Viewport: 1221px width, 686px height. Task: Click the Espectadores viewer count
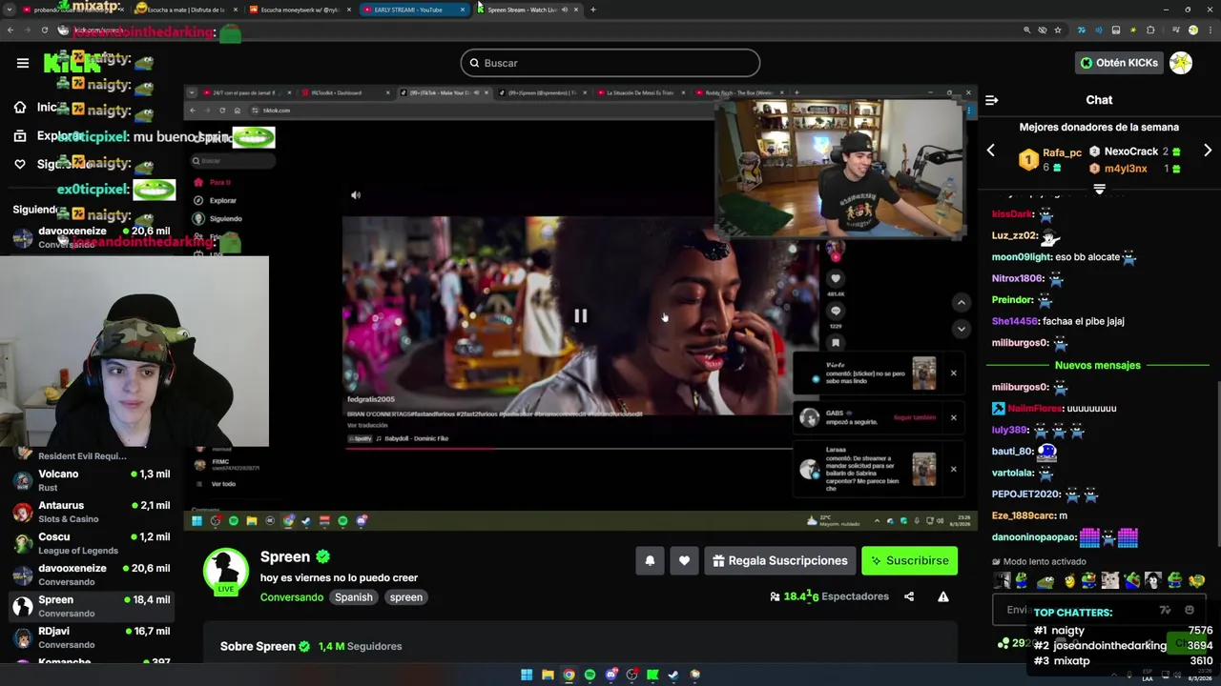coord(829,596)
